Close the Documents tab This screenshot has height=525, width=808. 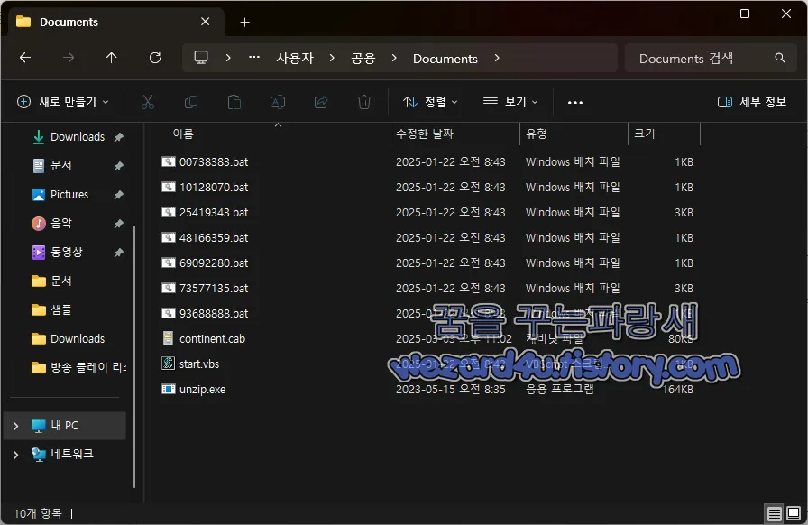[x=205, y=22]
